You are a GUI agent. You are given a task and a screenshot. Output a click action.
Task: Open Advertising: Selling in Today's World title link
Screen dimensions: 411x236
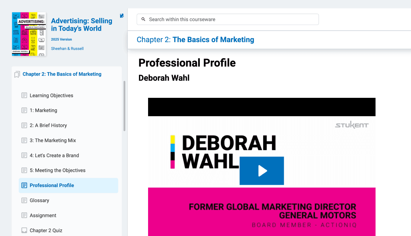pos(82,25)
